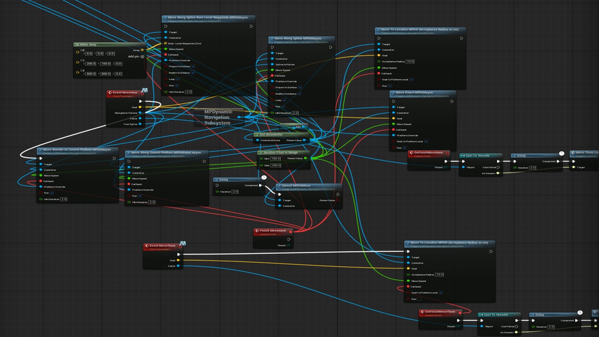
Task: Click the Return Value pin on Random Float in Range
Action: (306, 158)
